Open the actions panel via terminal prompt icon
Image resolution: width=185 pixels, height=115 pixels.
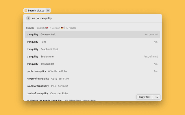156,97
